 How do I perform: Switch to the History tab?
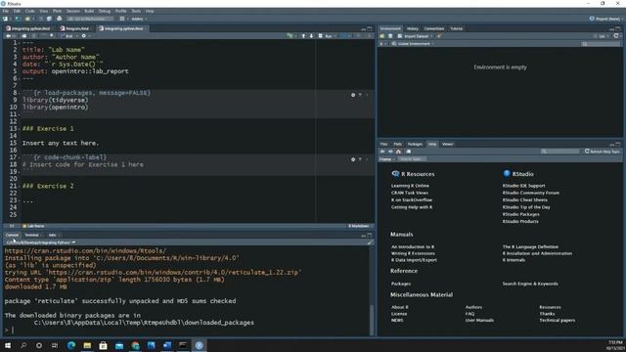point(413,28)
